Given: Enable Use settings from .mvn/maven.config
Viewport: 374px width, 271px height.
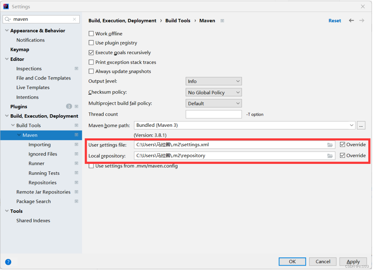Looking at the screenshot, I should click(x=91, y=167).
